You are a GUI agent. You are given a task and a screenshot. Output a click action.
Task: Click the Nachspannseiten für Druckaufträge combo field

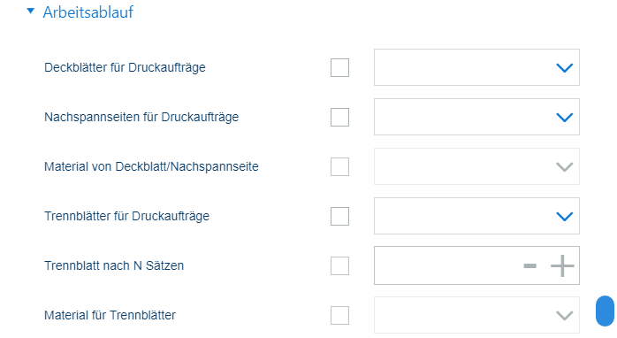click(x=476, y=117)
